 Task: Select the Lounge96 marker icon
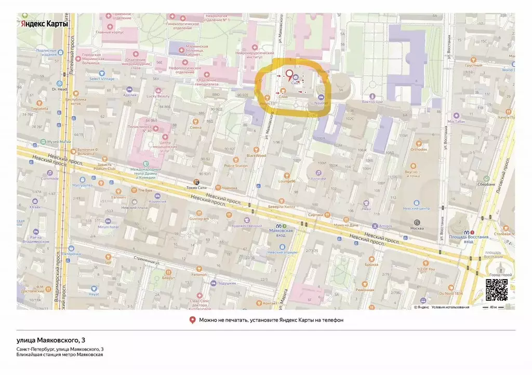click(x=287, y=175)
